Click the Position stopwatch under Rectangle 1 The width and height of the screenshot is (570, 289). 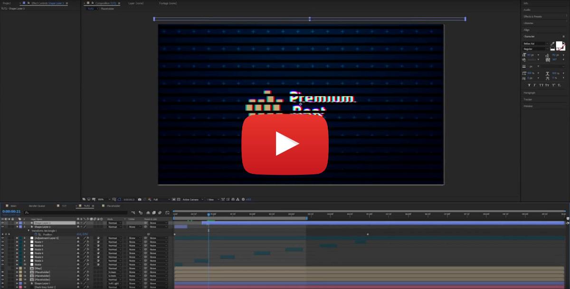36,235
